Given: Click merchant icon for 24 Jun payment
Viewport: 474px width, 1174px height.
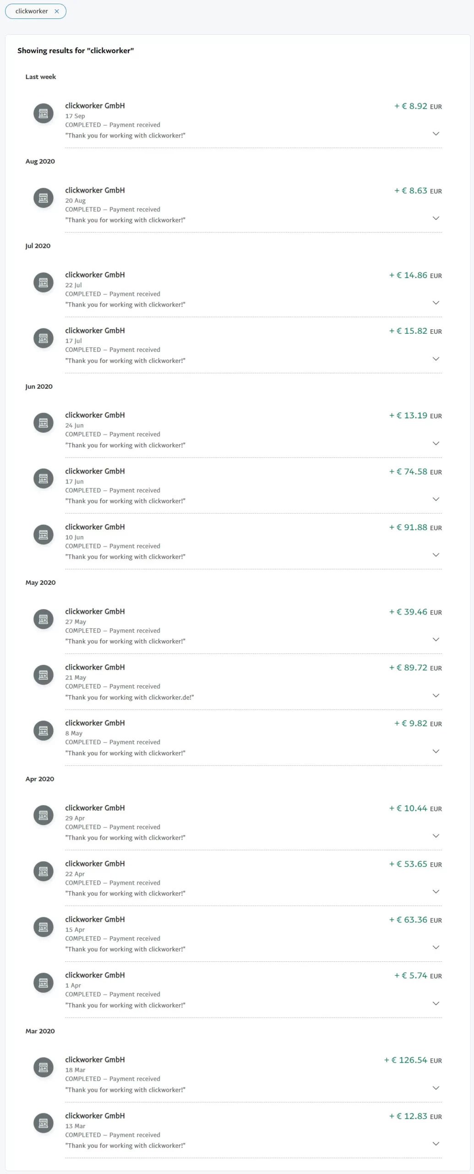Looking at the screenshot, I should click(44, 423).
